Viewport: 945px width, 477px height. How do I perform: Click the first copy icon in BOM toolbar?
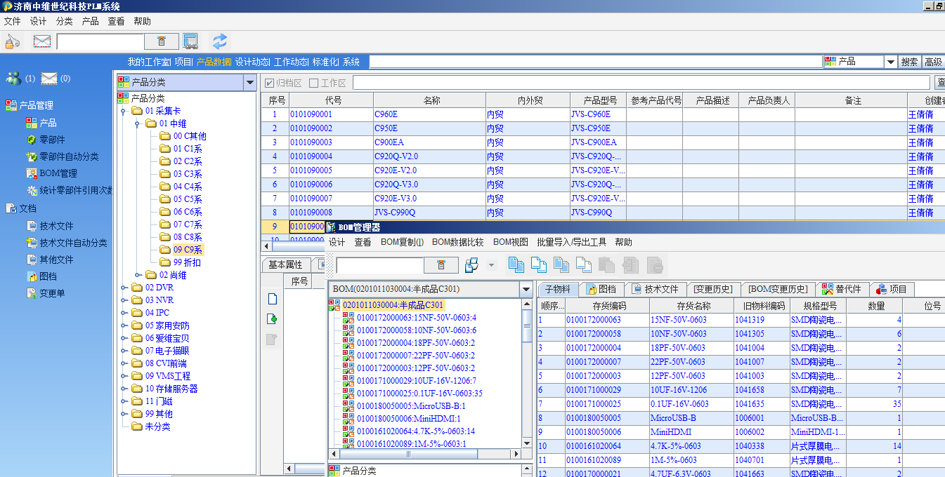tap(516, 264)
